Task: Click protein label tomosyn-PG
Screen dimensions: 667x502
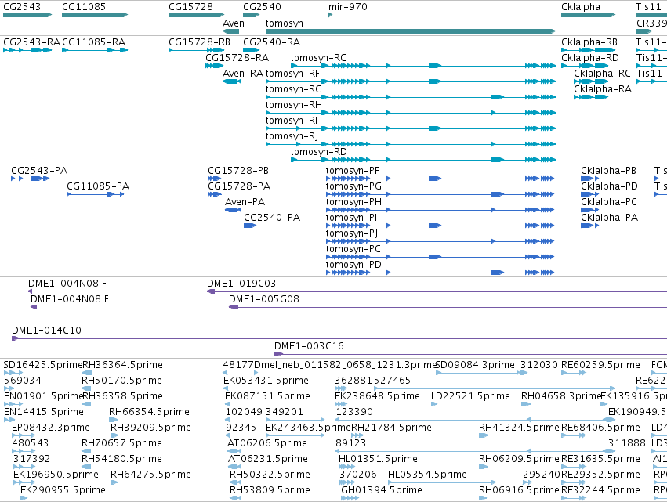Action: pyautogui.click(x=353, y=186)
